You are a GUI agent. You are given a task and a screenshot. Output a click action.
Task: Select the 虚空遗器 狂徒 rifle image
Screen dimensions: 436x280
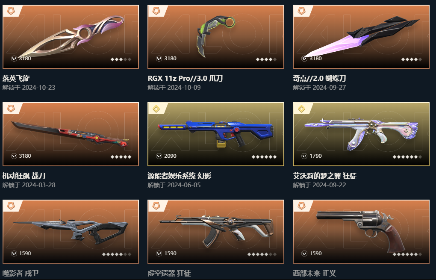click(x=216, y=232)
